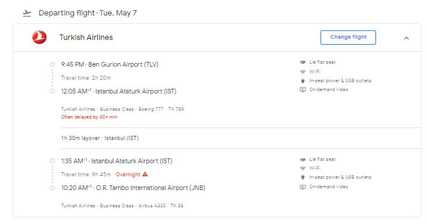This screenshot has width=428, height=224.
Task: Click first segment in-seat power plug icon
Action: [303, 80]
